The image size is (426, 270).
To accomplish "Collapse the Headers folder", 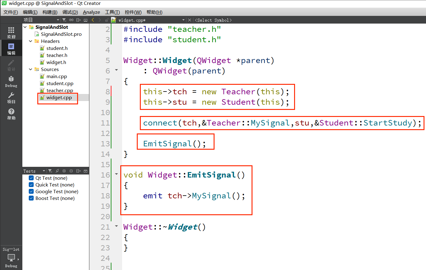I will (x=31, y=41).
